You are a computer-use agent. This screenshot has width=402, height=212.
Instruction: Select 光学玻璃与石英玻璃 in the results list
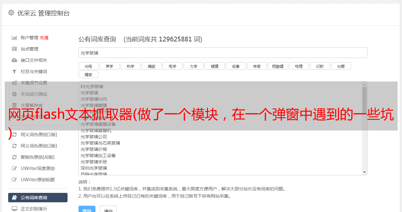(x=100, y=143)
